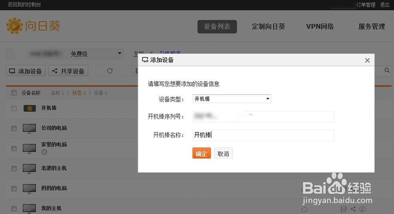Screen dimensions: 394x214
Task: Click monitor icon for 我的主机
Action: [x=29, y=208]
